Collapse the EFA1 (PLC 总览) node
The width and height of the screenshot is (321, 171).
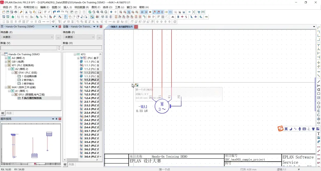click(12, 73)
